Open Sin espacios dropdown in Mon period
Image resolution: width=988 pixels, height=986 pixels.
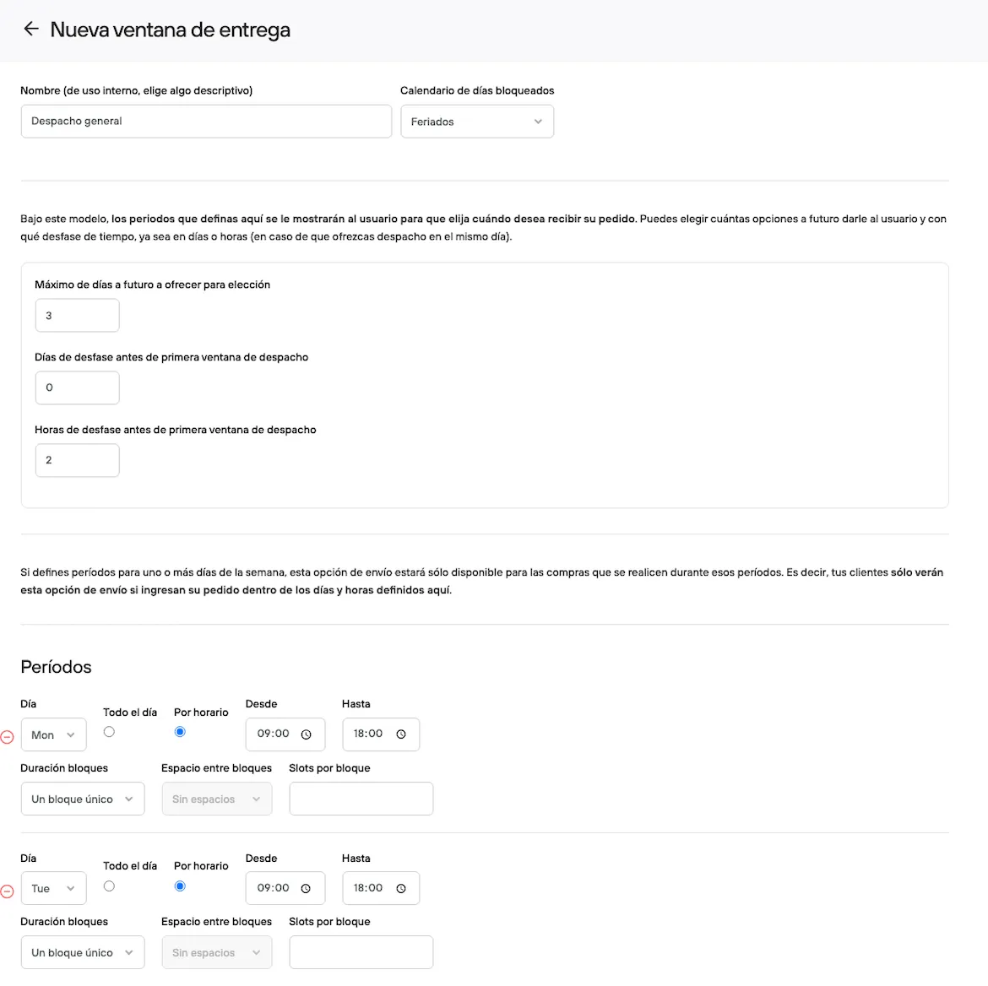click(217, 799)
